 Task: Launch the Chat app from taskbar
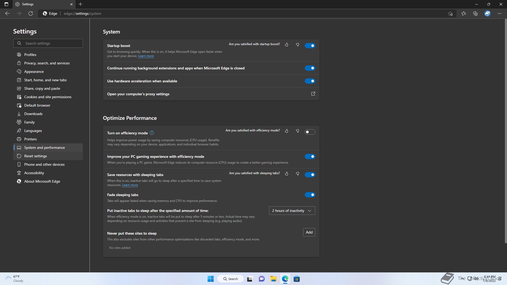click(x=262, y=279)
